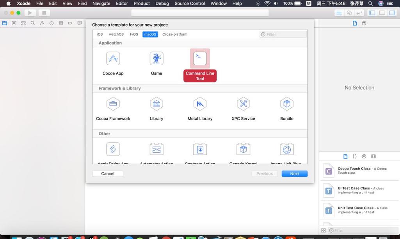Viewport: 400px width, 239px height.
Task: Select the Cross-platform tab
Action: [175, 34]
